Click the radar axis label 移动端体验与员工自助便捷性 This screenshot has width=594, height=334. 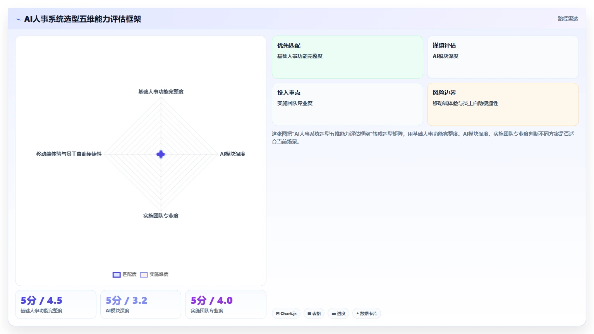click(69, 154)
